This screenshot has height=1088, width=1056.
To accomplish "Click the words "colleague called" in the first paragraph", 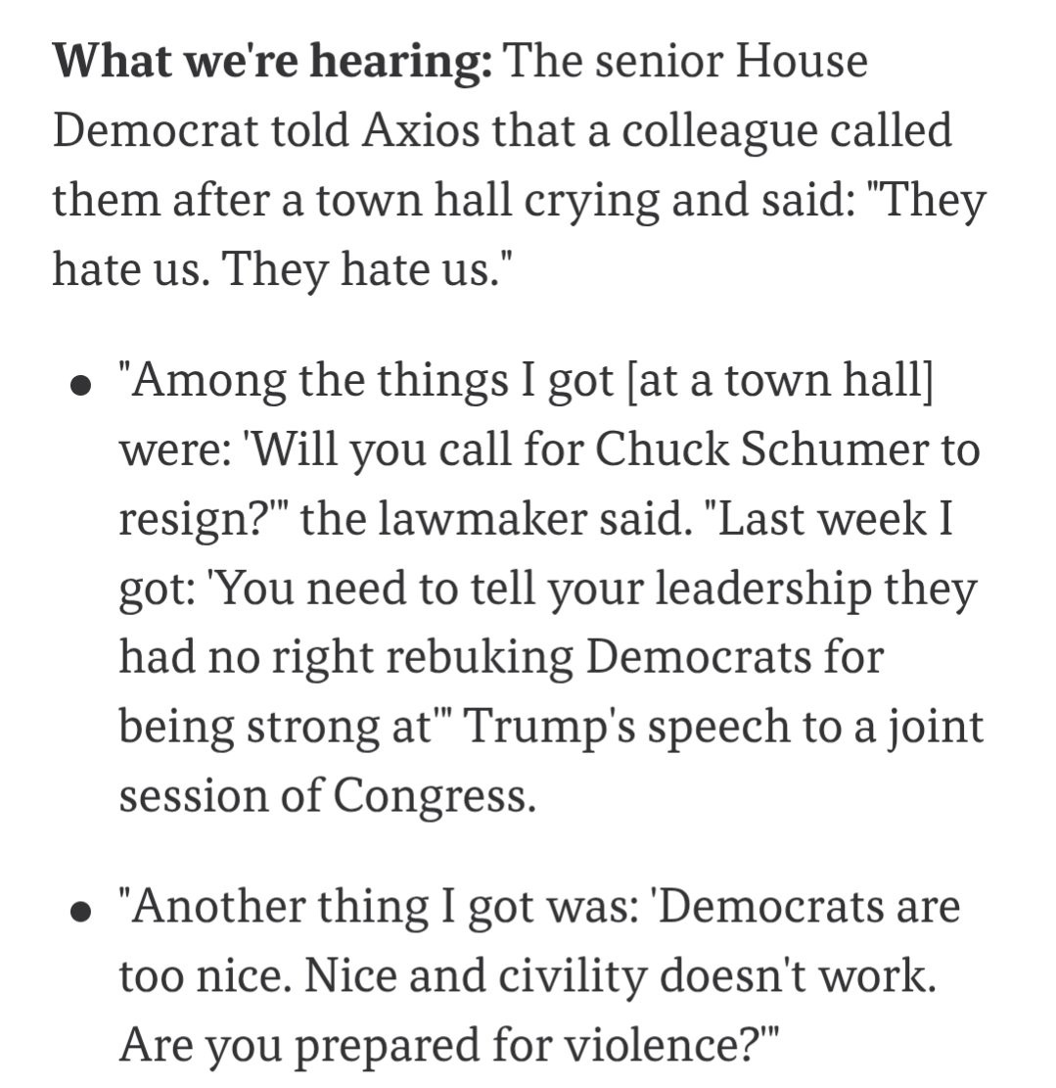I will (786, 131).
